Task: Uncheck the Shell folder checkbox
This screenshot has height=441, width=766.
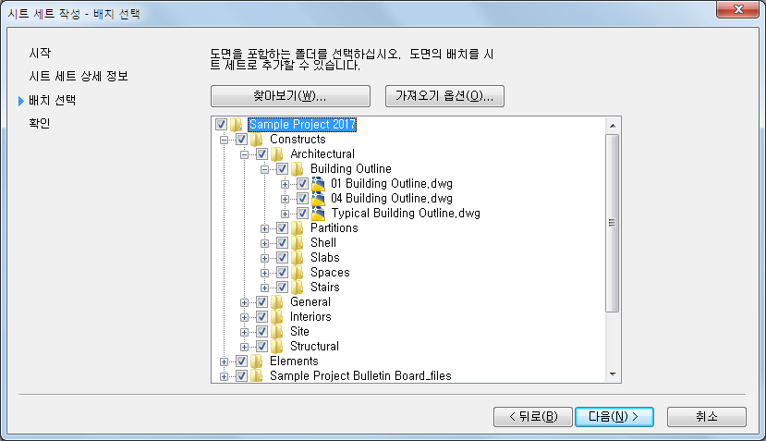Action: click(282, 243)
